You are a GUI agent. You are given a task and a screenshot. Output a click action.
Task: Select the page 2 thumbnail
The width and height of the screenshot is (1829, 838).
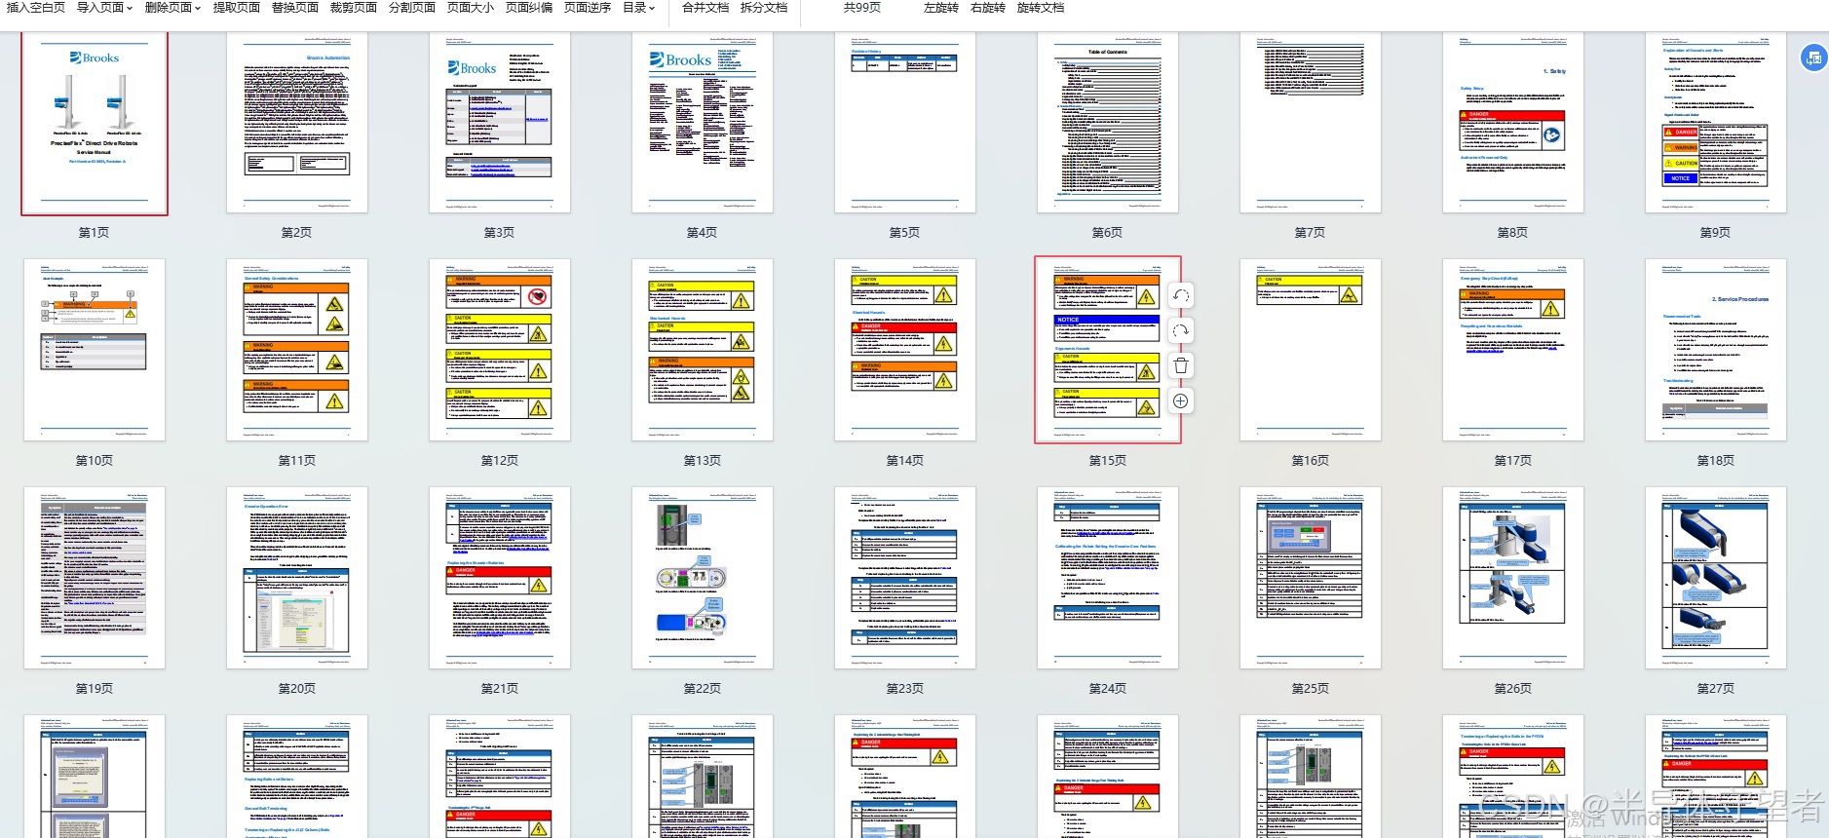(x=297, y=123)
